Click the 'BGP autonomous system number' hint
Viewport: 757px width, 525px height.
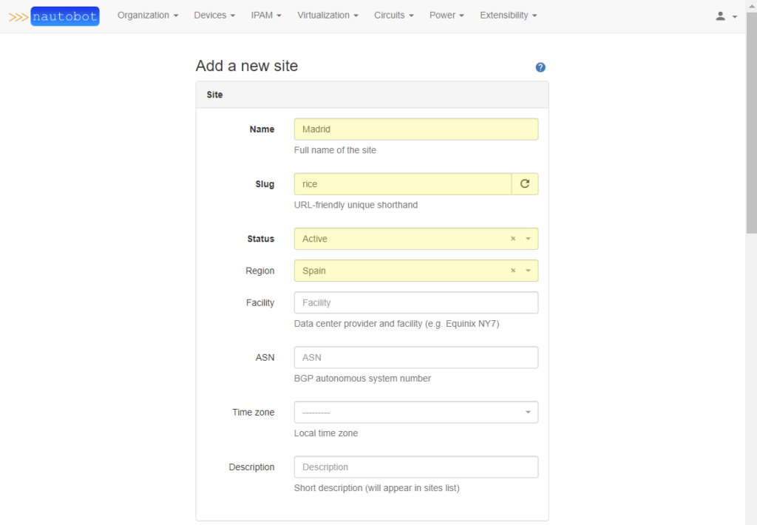tap(362, 379)
